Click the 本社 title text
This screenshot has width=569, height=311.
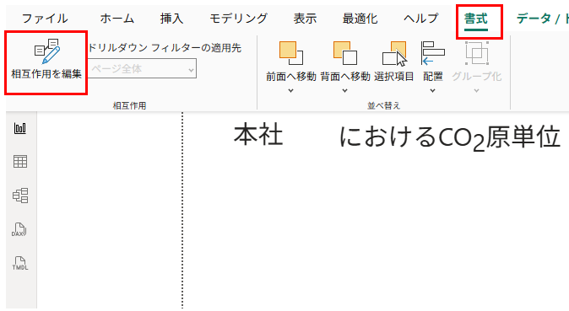[258, 135]
